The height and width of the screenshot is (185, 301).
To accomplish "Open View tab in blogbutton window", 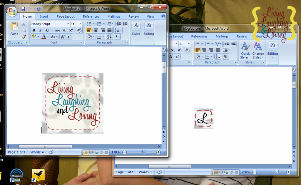I will point(150,16).
